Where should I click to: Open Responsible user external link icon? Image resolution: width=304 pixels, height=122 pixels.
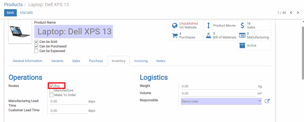click(x=267, y=101)
